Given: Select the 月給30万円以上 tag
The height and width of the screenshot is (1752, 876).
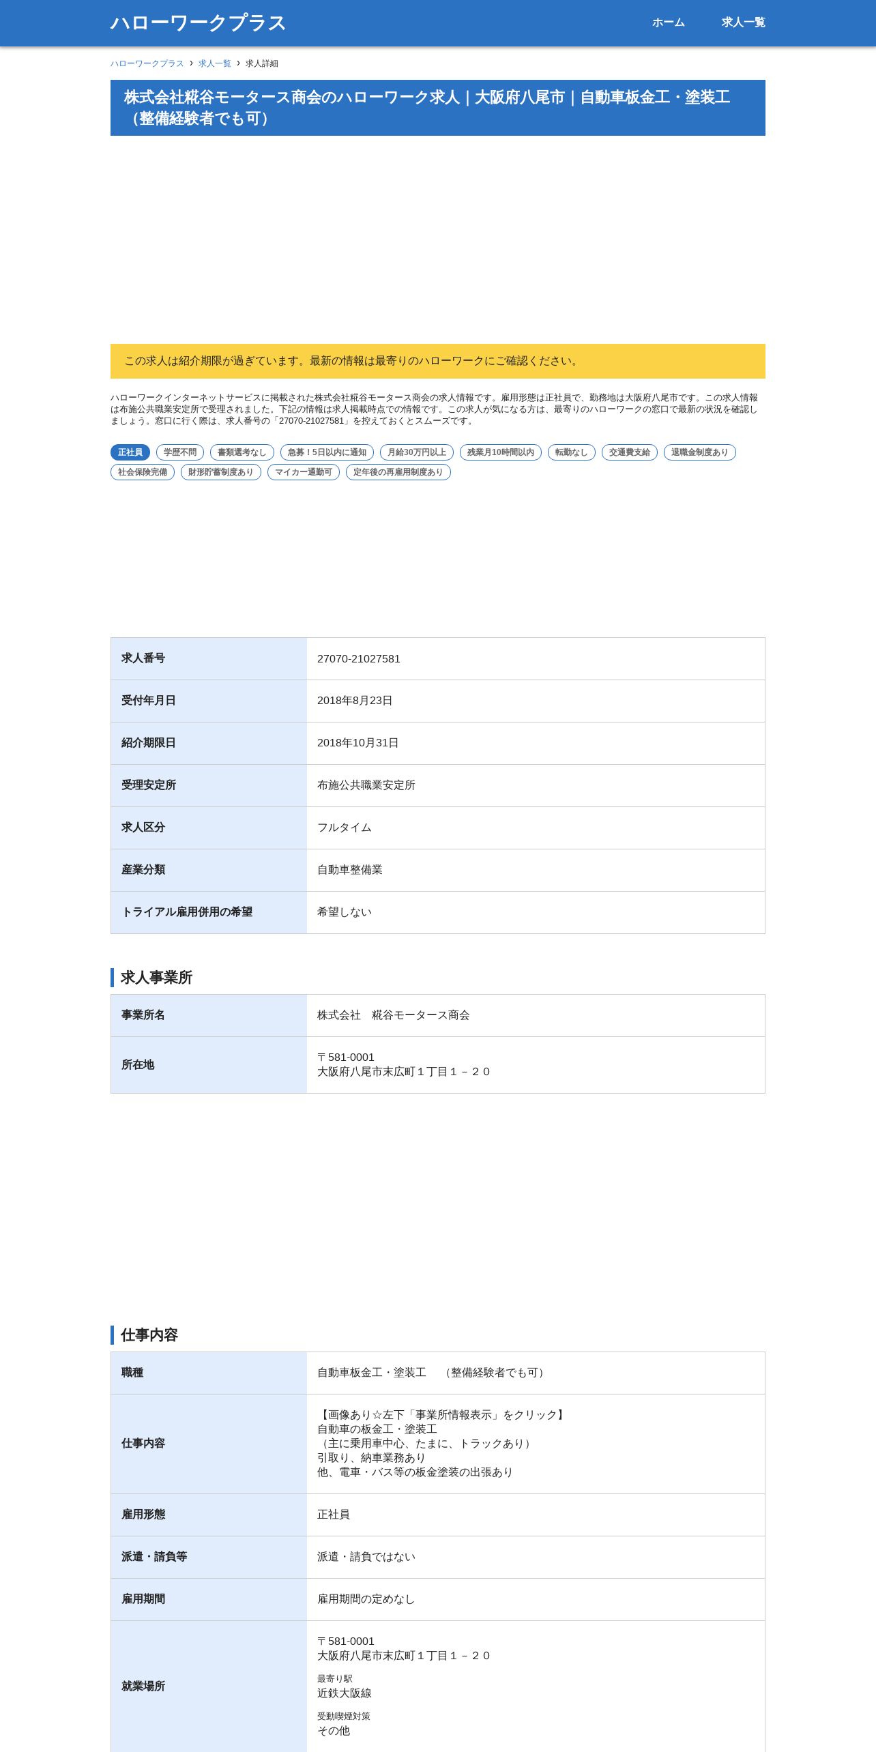Looking at the screenshot, I should (417, 452).
